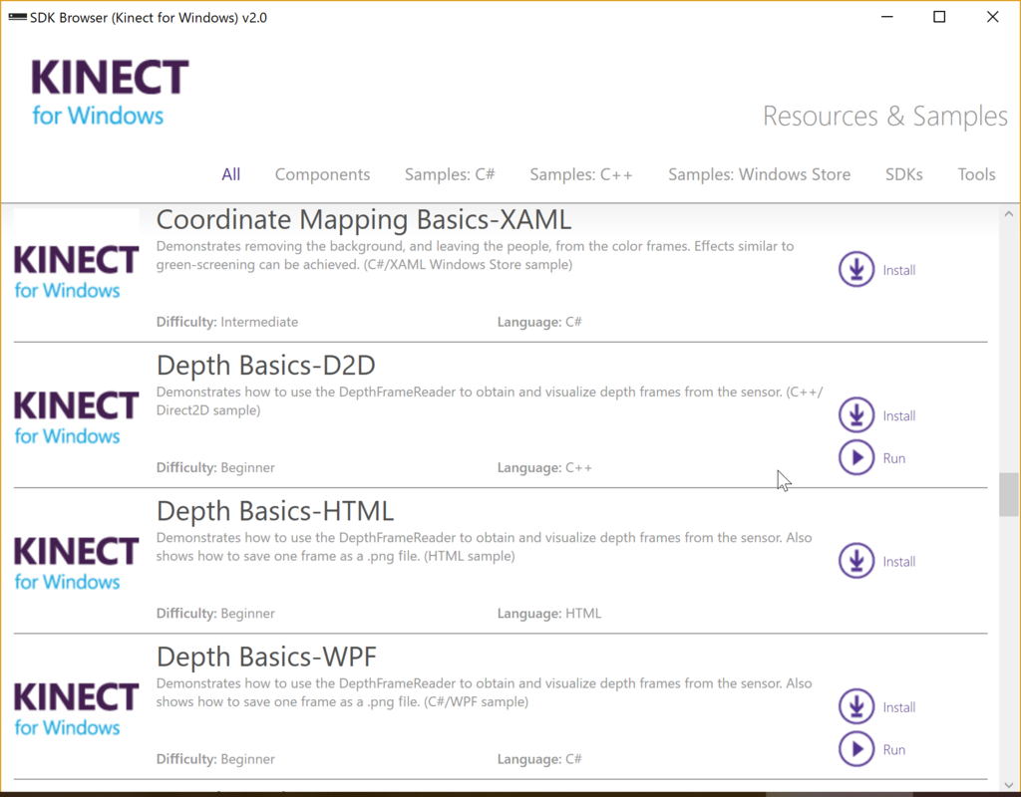
Task: Open the Depth Basics-HTML Kinect logo thumbnail
Action: [76, 562]
